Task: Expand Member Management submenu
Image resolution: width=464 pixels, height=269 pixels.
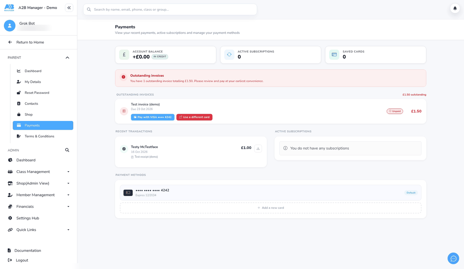Action: click(x=68, y=195)
